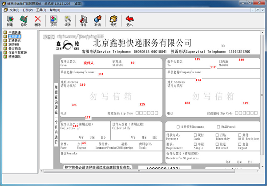
Task: Click the icon beside 鑫驰快递
Action: [x=5, y=36]
